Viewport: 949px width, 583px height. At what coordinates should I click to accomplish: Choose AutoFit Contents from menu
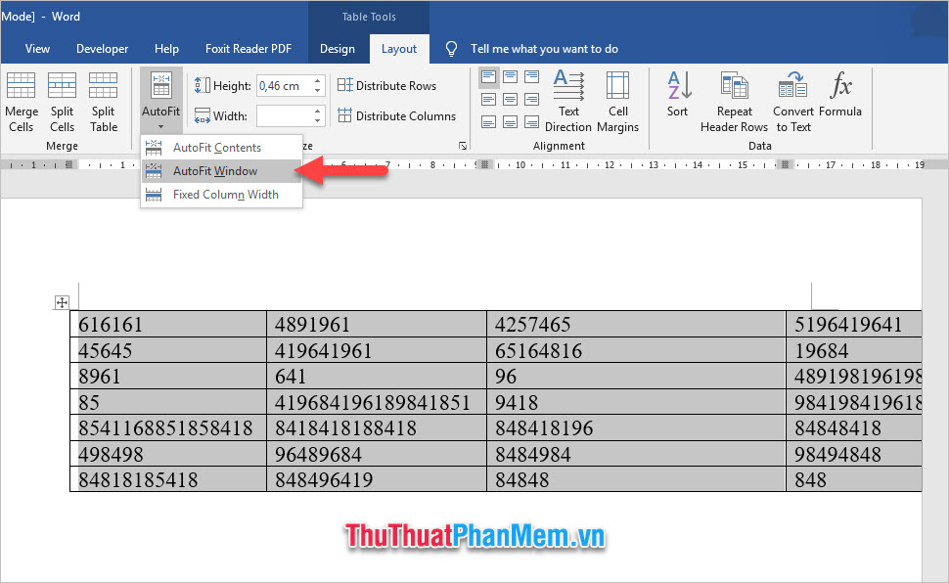(221, 148)
